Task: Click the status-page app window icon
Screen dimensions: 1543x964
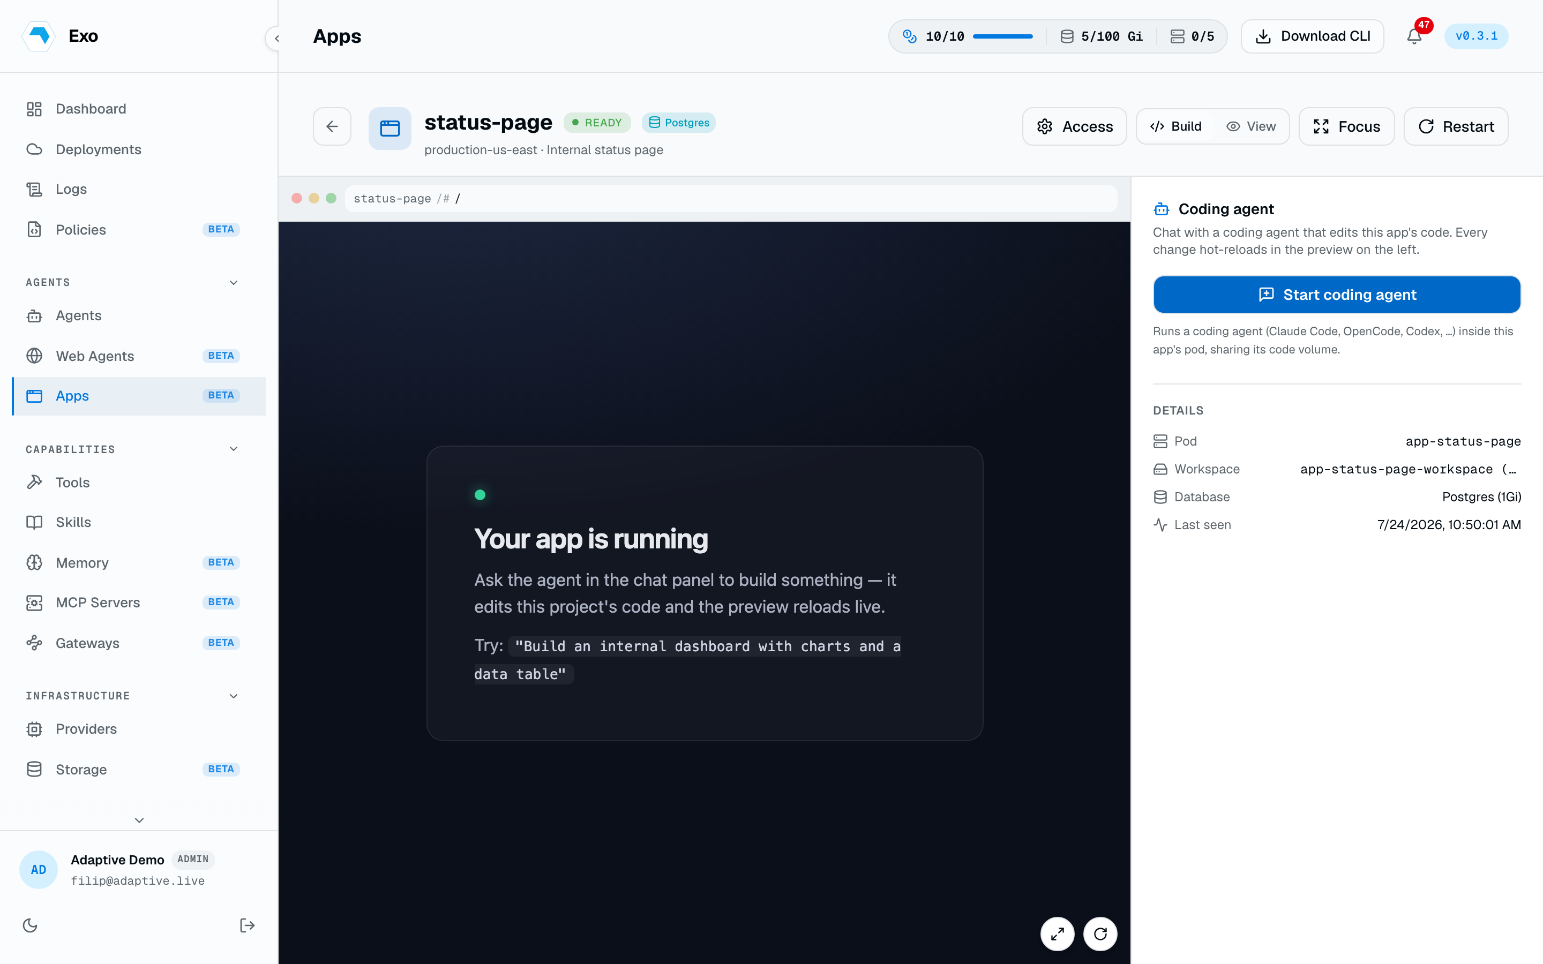Action: (390, 128)
